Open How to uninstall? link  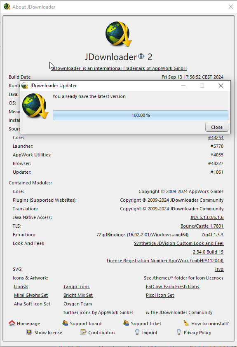pyautogui.click(x=210, y=324)
